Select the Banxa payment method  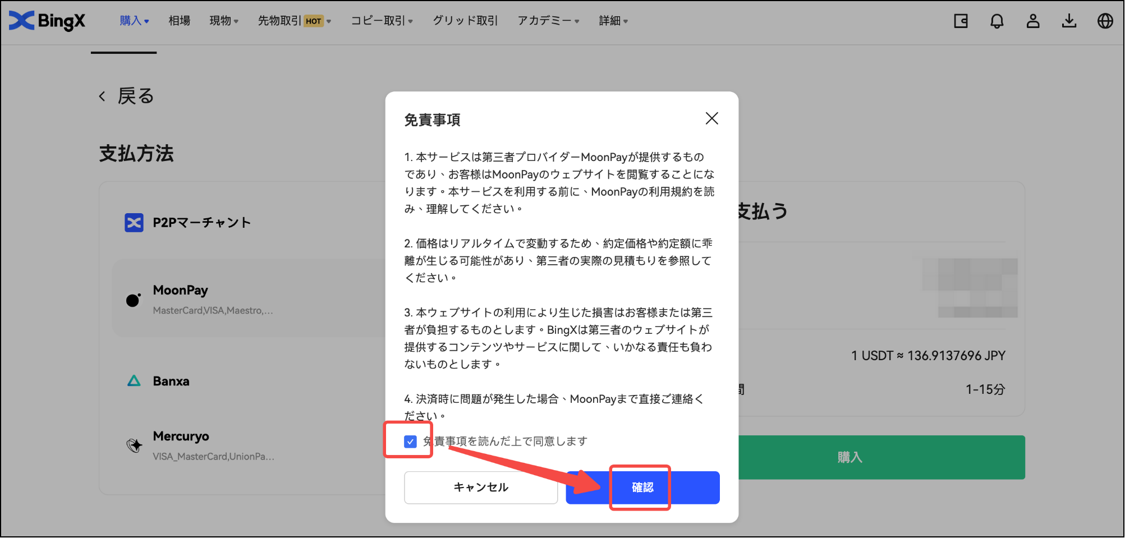(x=250, y=381)
